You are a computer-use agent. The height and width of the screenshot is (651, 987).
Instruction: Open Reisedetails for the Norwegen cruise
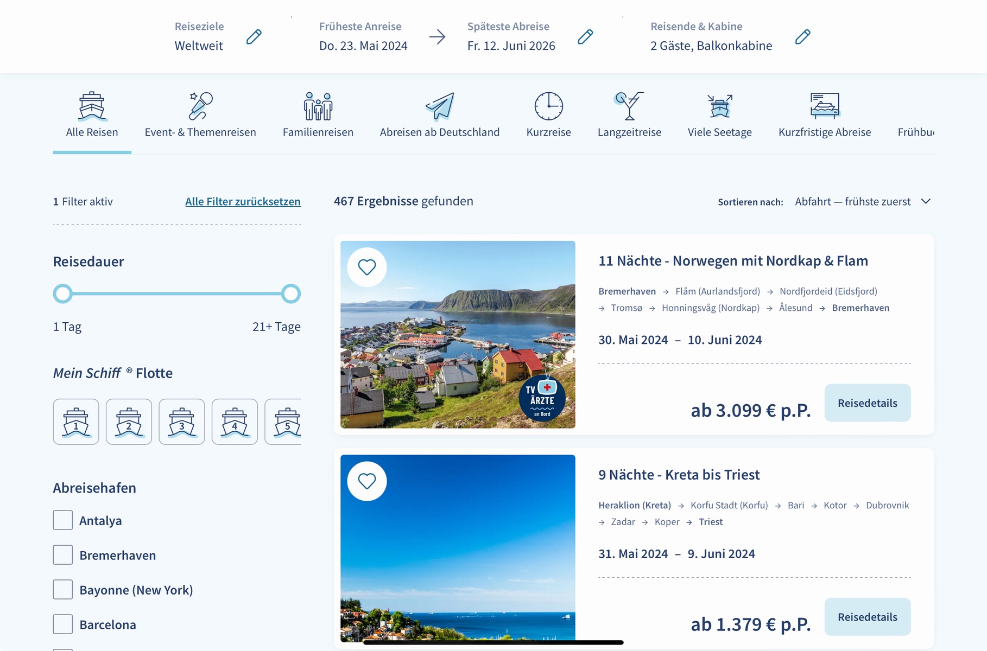click(x=867, y=403)
